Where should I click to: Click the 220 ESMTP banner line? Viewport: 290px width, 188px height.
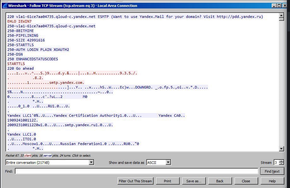tap(135, 17)
